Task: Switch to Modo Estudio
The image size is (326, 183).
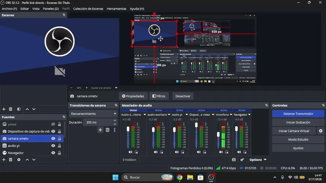Action: click(298, 140)
